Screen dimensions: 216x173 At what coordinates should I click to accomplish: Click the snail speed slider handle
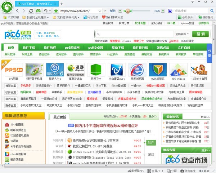[128, 11]
